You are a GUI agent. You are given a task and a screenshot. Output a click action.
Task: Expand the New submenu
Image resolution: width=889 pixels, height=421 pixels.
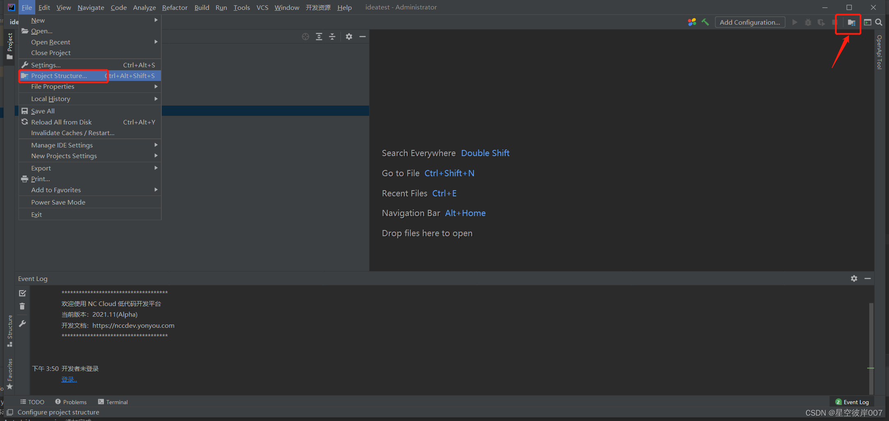(90, 20)
